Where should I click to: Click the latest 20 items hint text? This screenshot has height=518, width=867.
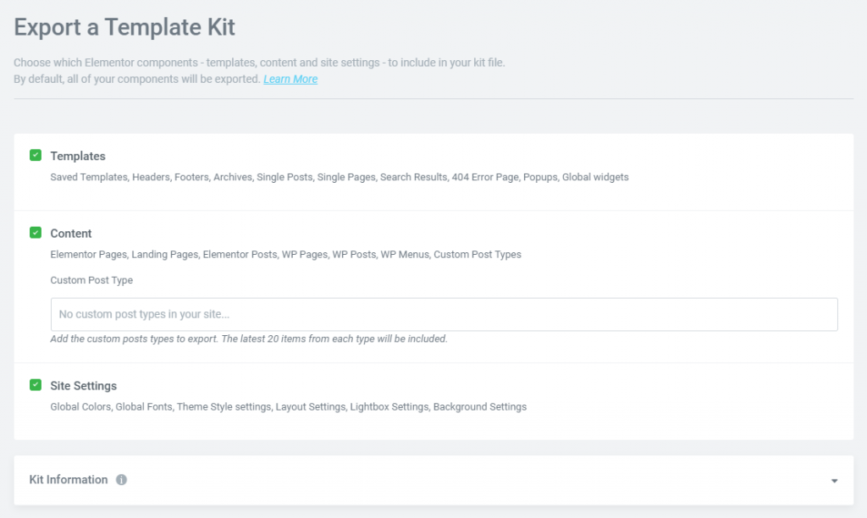[x=249, y=339]
